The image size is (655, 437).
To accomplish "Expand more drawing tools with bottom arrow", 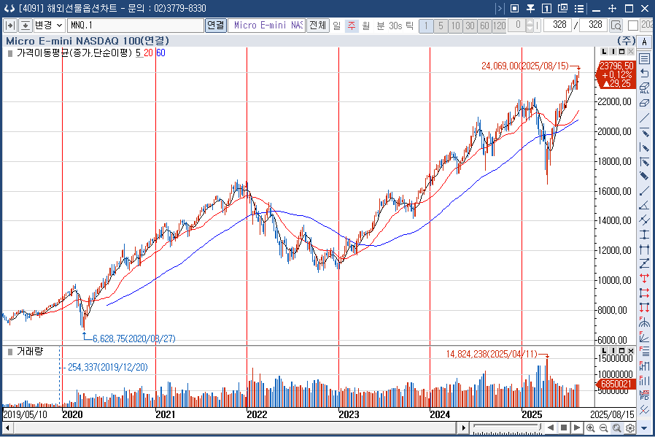I will 645,428.
